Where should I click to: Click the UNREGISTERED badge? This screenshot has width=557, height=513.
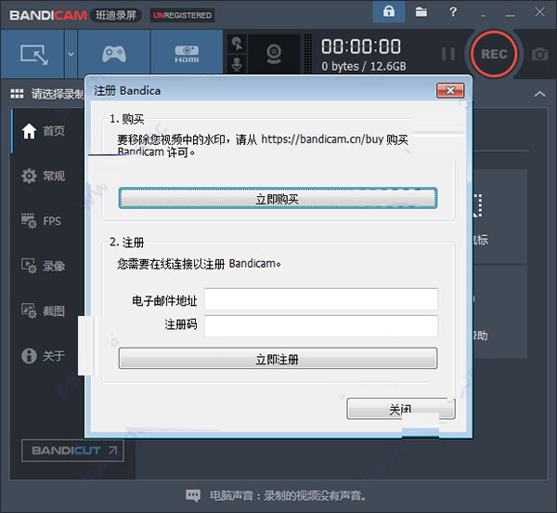tap(182, 15)
